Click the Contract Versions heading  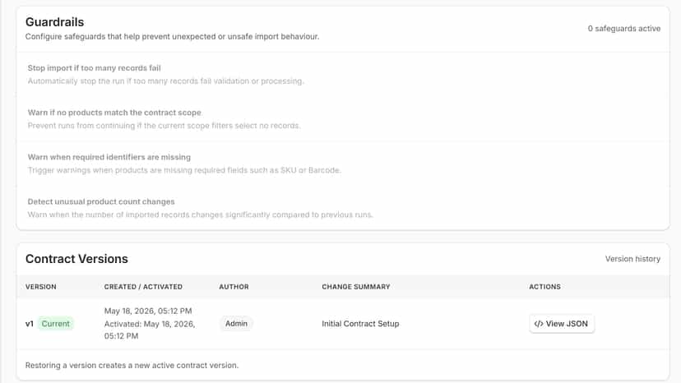pyautogui.click(x=76, y=259)
